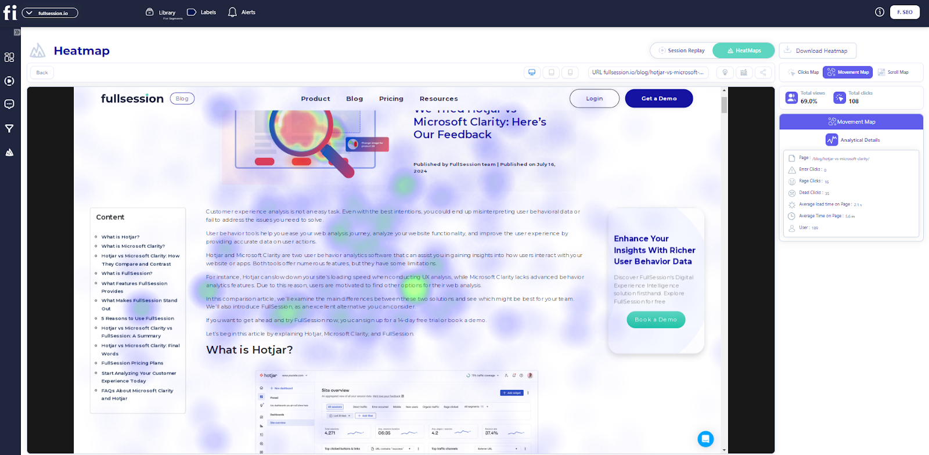Expand the left sidebar with double-chevron

coord(17,32)
